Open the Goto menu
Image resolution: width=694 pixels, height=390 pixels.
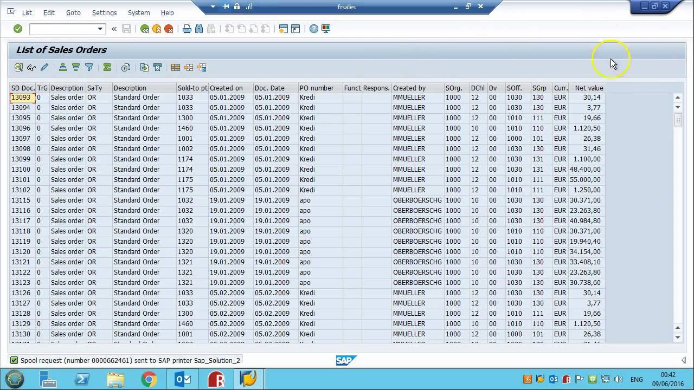pos(73,12)
